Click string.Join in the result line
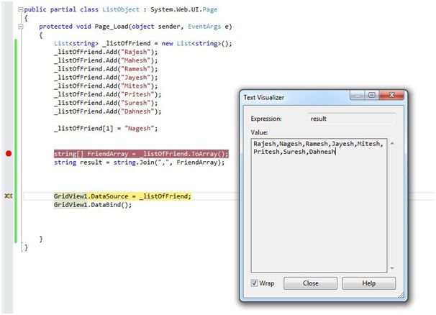Image resolution: width=436 pixels, height=315 pixels. (x=134, y=163)
